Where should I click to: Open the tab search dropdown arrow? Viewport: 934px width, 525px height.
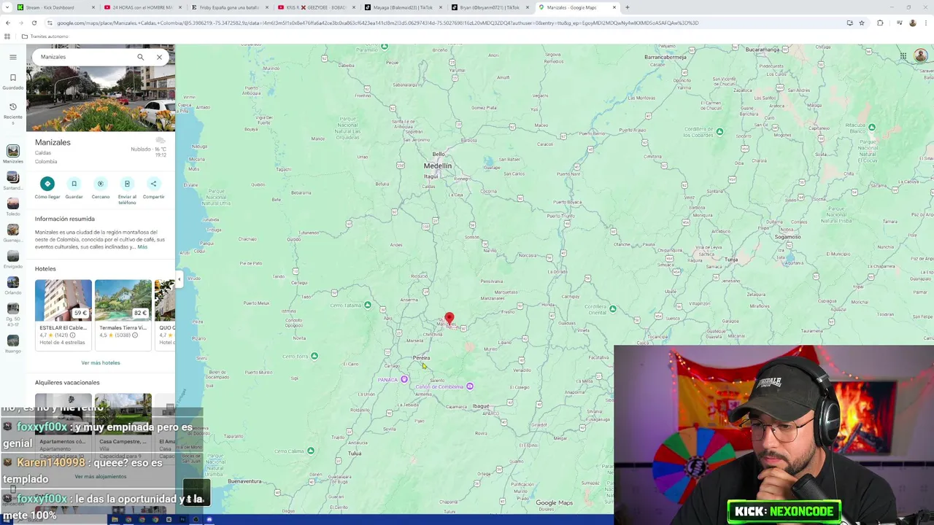tap(8, 7)
